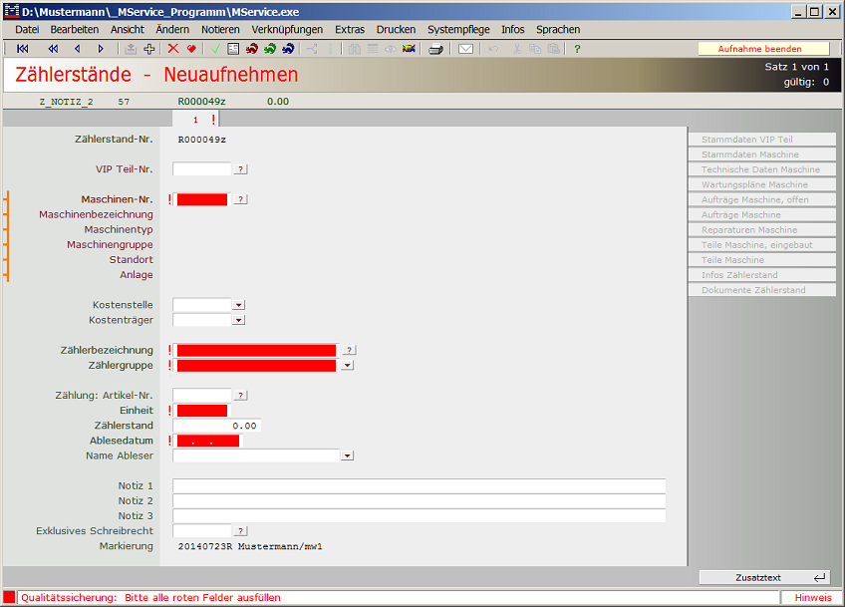Click the envelope mail icon

[x=465, y=49]
